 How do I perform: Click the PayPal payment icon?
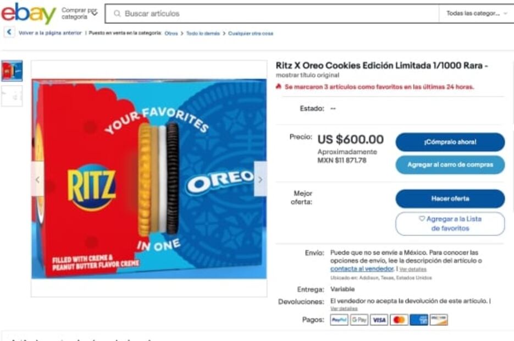tap(339, 320)
